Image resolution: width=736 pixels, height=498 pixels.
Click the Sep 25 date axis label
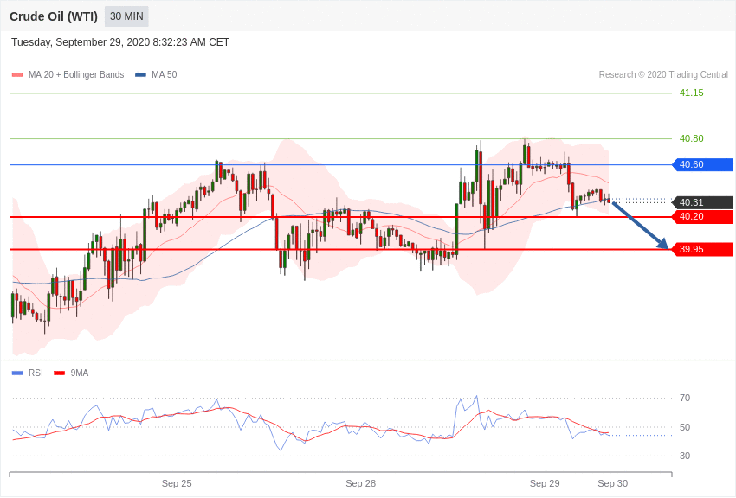click(x=177, y=483)
